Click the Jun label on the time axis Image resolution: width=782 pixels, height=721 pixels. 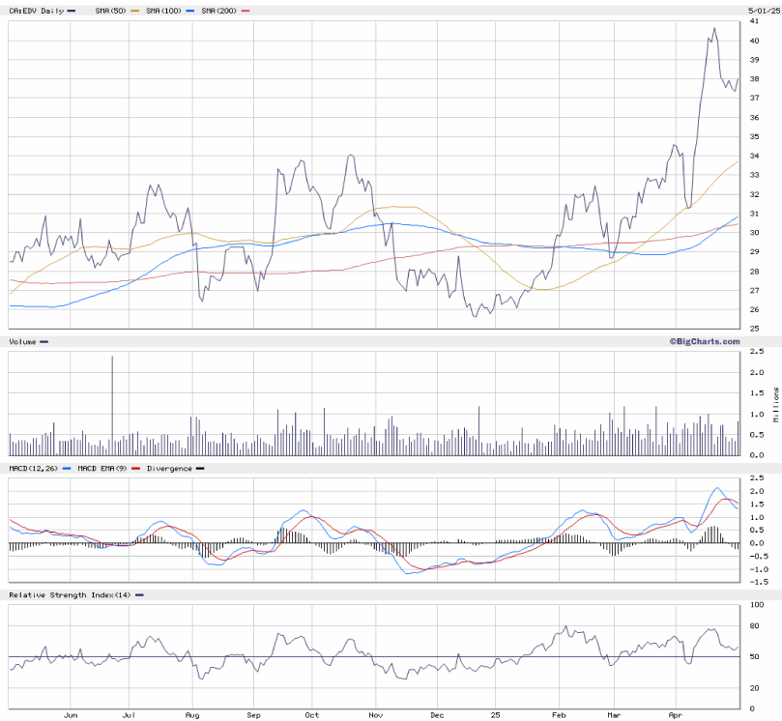pos(70,714)
